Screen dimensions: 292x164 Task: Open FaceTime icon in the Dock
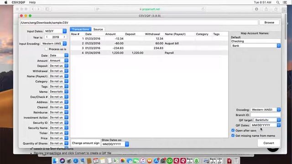(x=136, y=161)
